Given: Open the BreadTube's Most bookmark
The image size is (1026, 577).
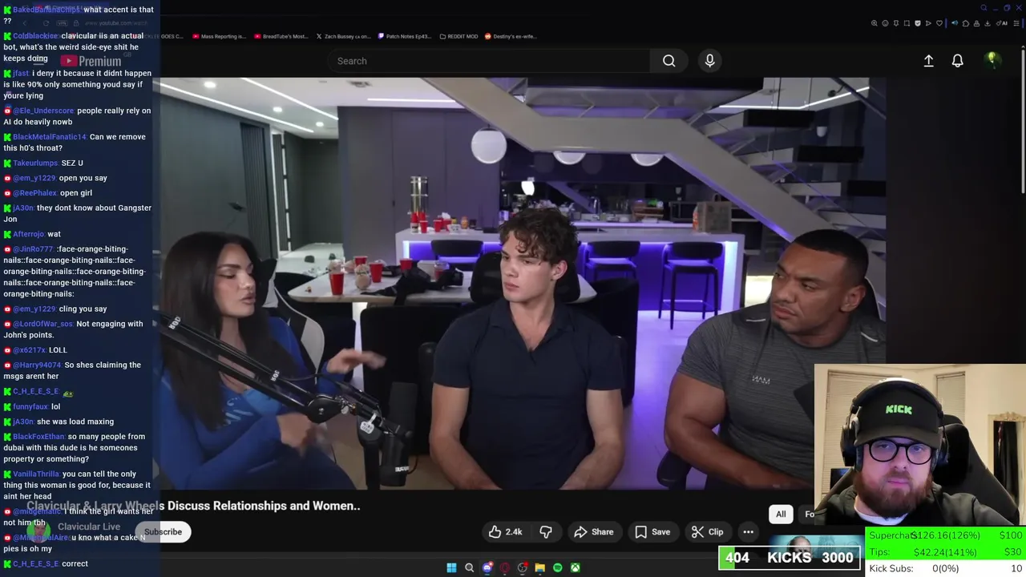Looking at the screenshot, I should (x=281, y=36).
